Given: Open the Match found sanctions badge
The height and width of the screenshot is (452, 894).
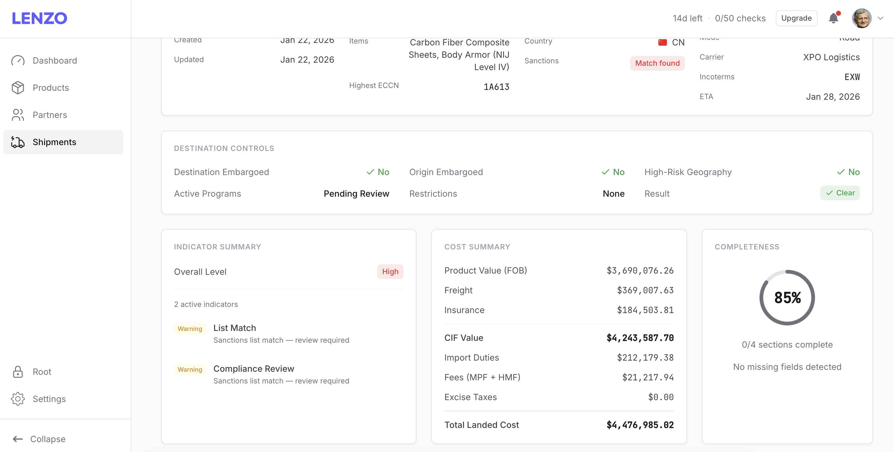Looking at the screenshot, I should point(657,63).
